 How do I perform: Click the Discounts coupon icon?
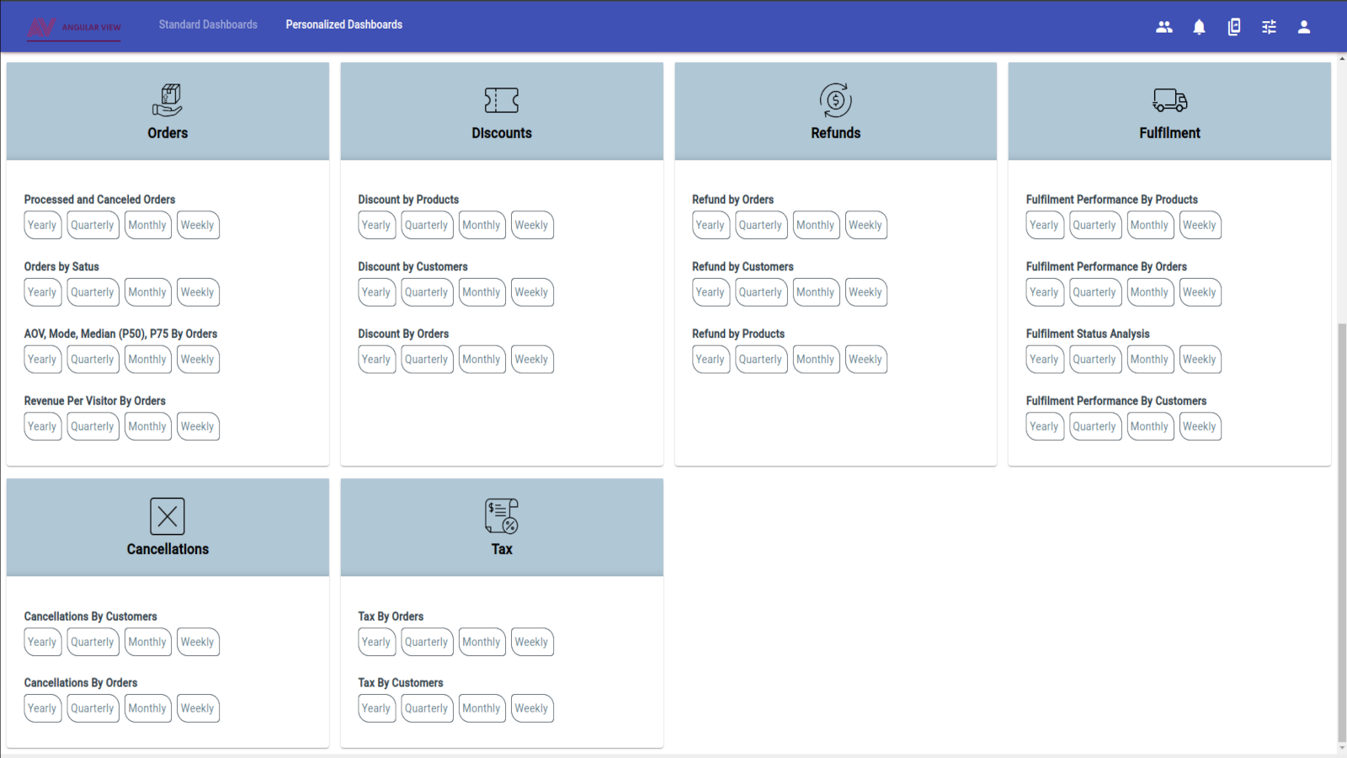(502, 100)
